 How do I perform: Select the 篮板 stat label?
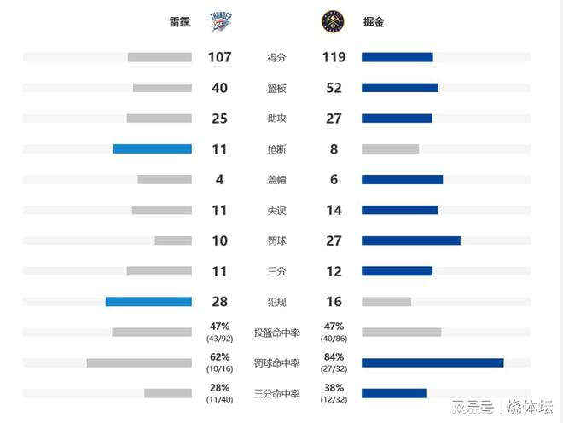click(276, 88)
